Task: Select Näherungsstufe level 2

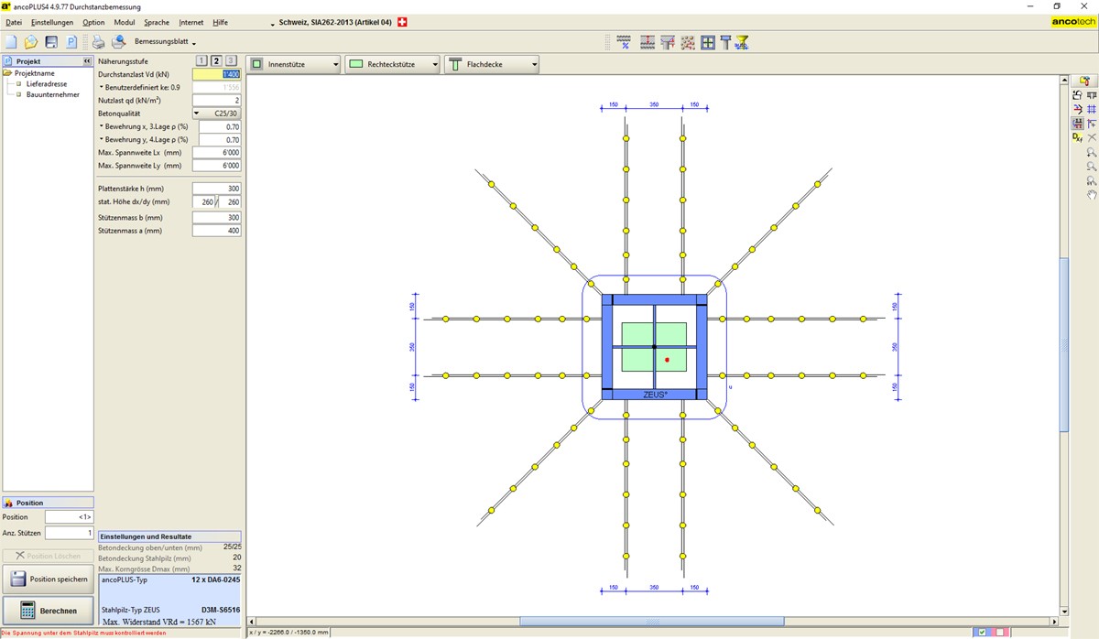Action: click(217, 60)
